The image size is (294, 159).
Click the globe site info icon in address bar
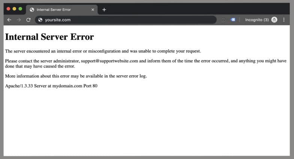click(40, 20)
